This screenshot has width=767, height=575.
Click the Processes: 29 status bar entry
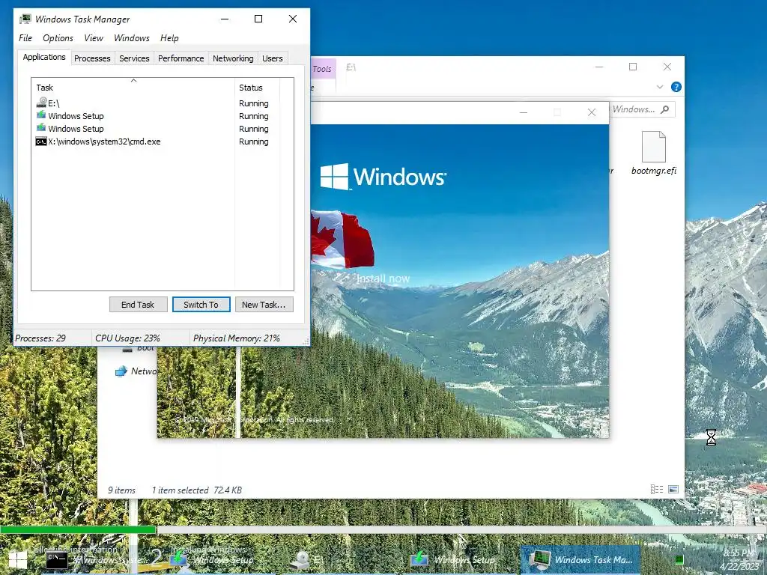coord(40,338)
